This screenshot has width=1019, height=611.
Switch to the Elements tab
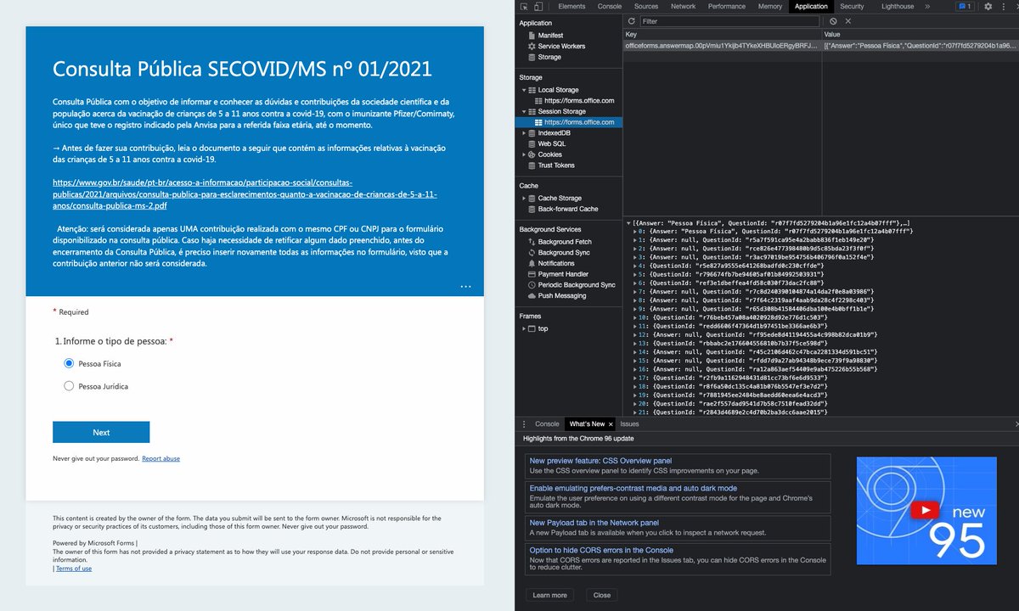point(571,7)
